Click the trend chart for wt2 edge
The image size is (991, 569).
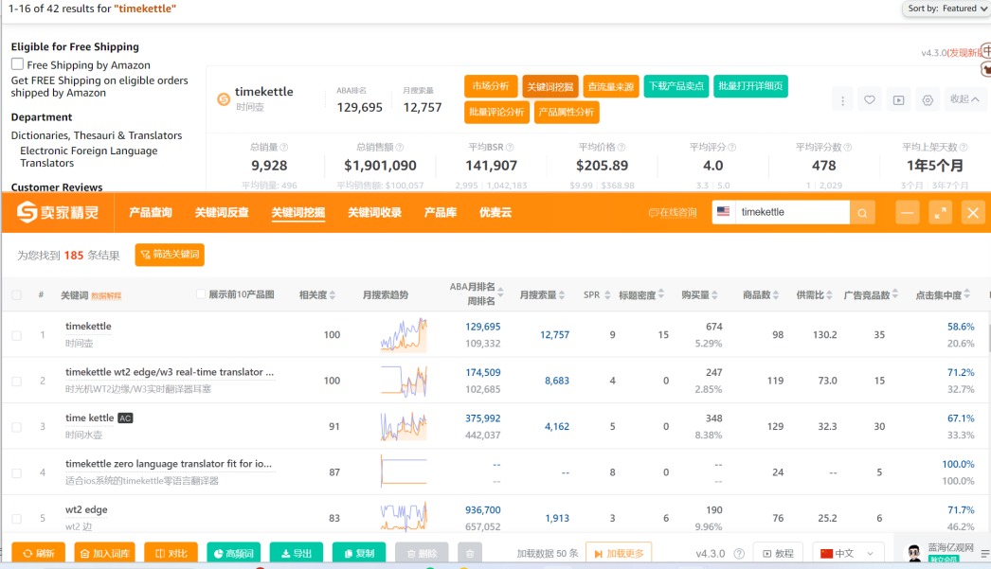404,517
